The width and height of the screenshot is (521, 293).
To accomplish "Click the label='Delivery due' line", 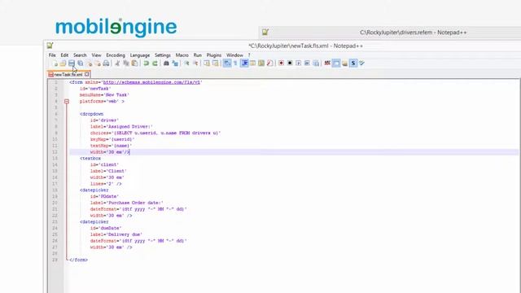I will (116, 234).
